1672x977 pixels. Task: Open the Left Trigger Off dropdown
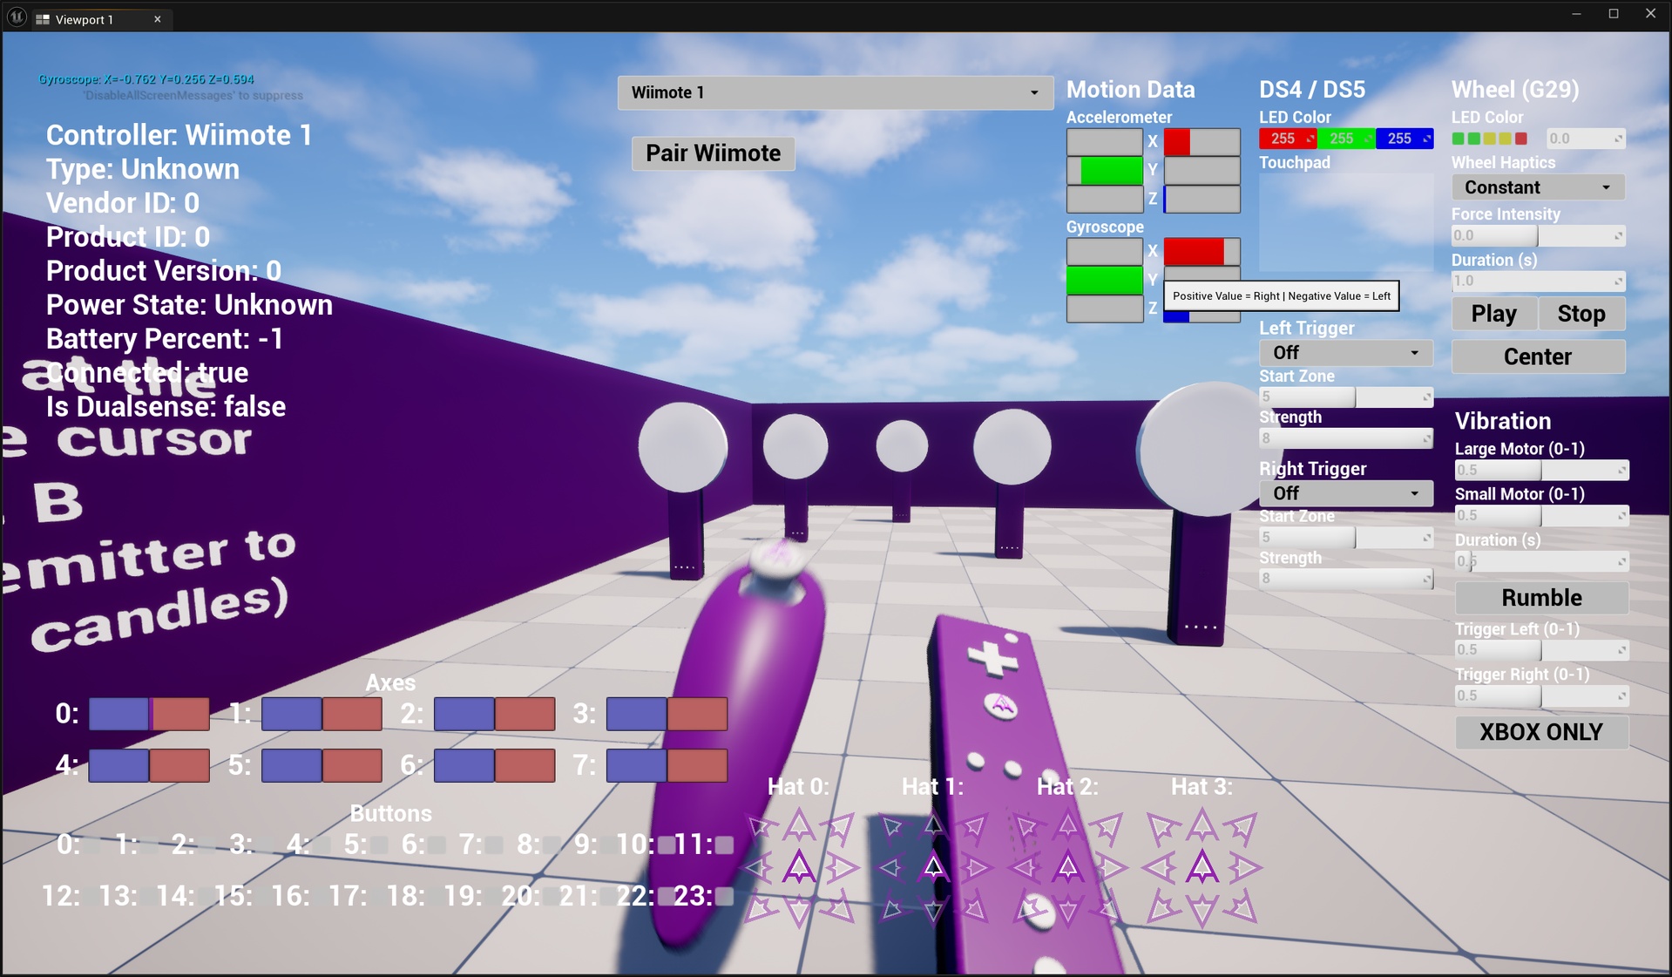coord(1345,353)
